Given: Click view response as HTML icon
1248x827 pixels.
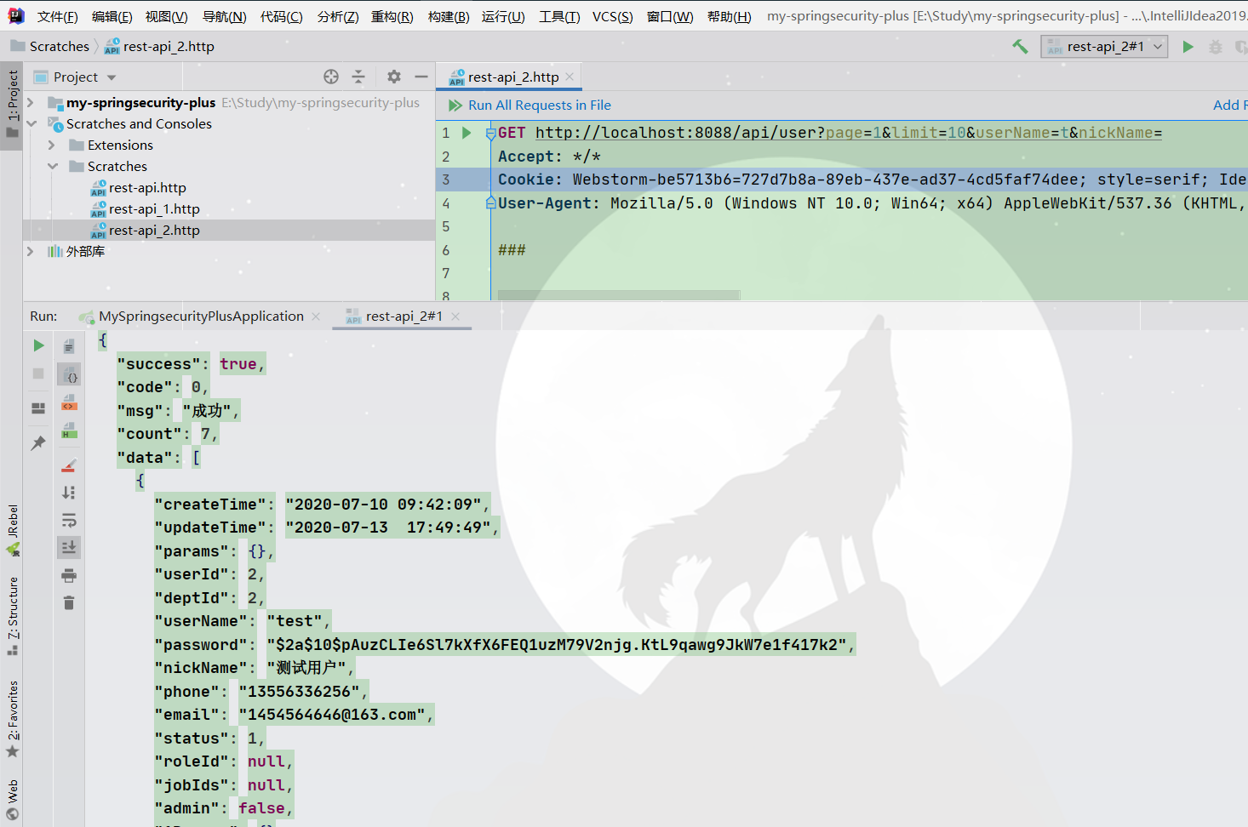Looking at the screenshot, I should tap(69, 431).
